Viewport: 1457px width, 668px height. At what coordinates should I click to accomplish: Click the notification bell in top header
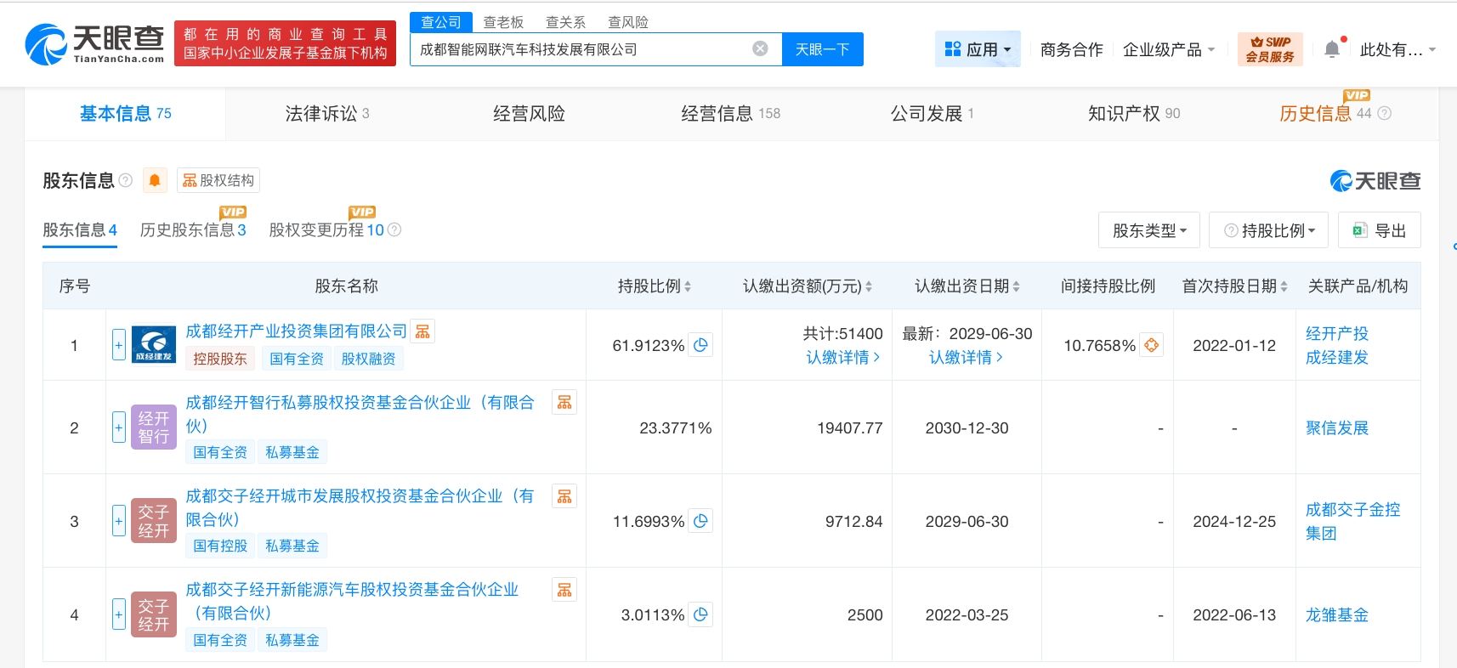pyautogui.click(x=1332, y=50)
